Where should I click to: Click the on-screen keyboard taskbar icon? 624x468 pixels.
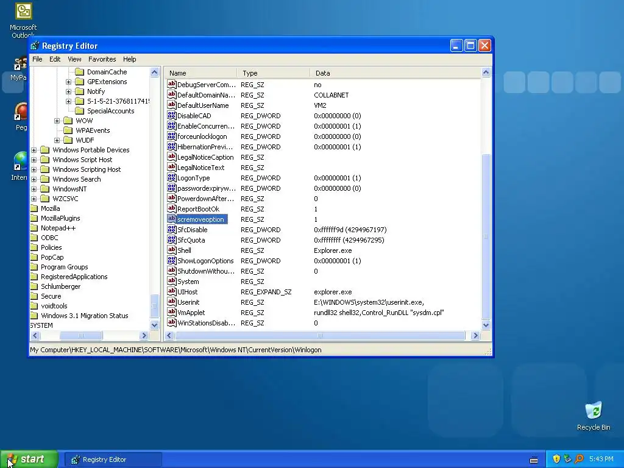(534, 459)
